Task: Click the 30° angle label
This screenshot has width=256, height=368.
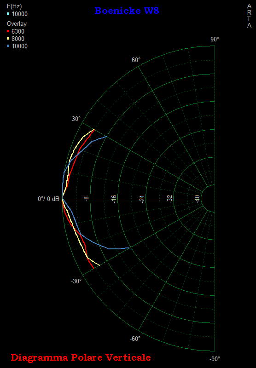Action: 76,119
